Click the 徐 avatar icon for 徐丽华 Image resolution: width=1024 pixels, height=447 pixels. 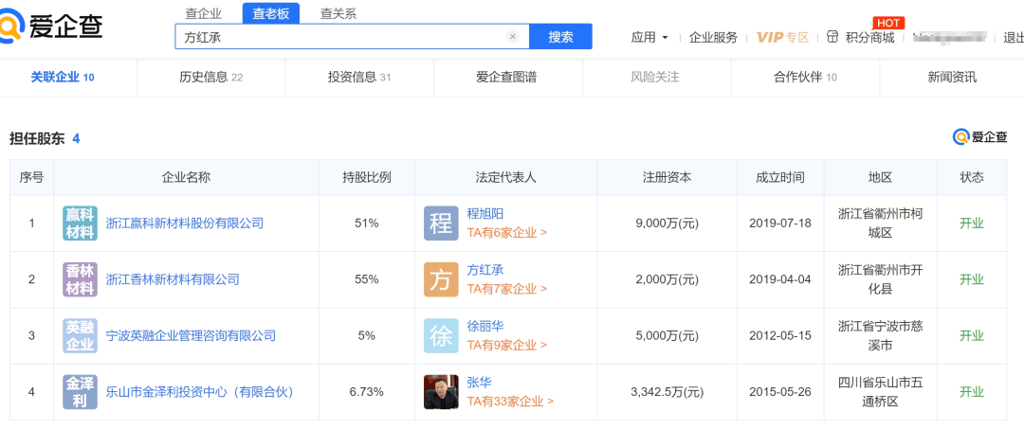441,335
